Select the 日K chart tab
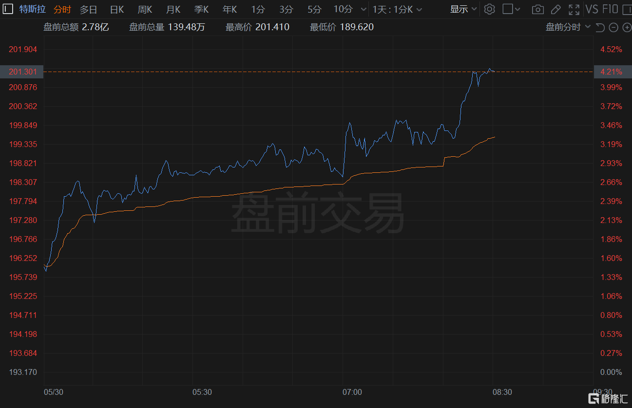Screen dimensions: 632x408 coord(116,9)
